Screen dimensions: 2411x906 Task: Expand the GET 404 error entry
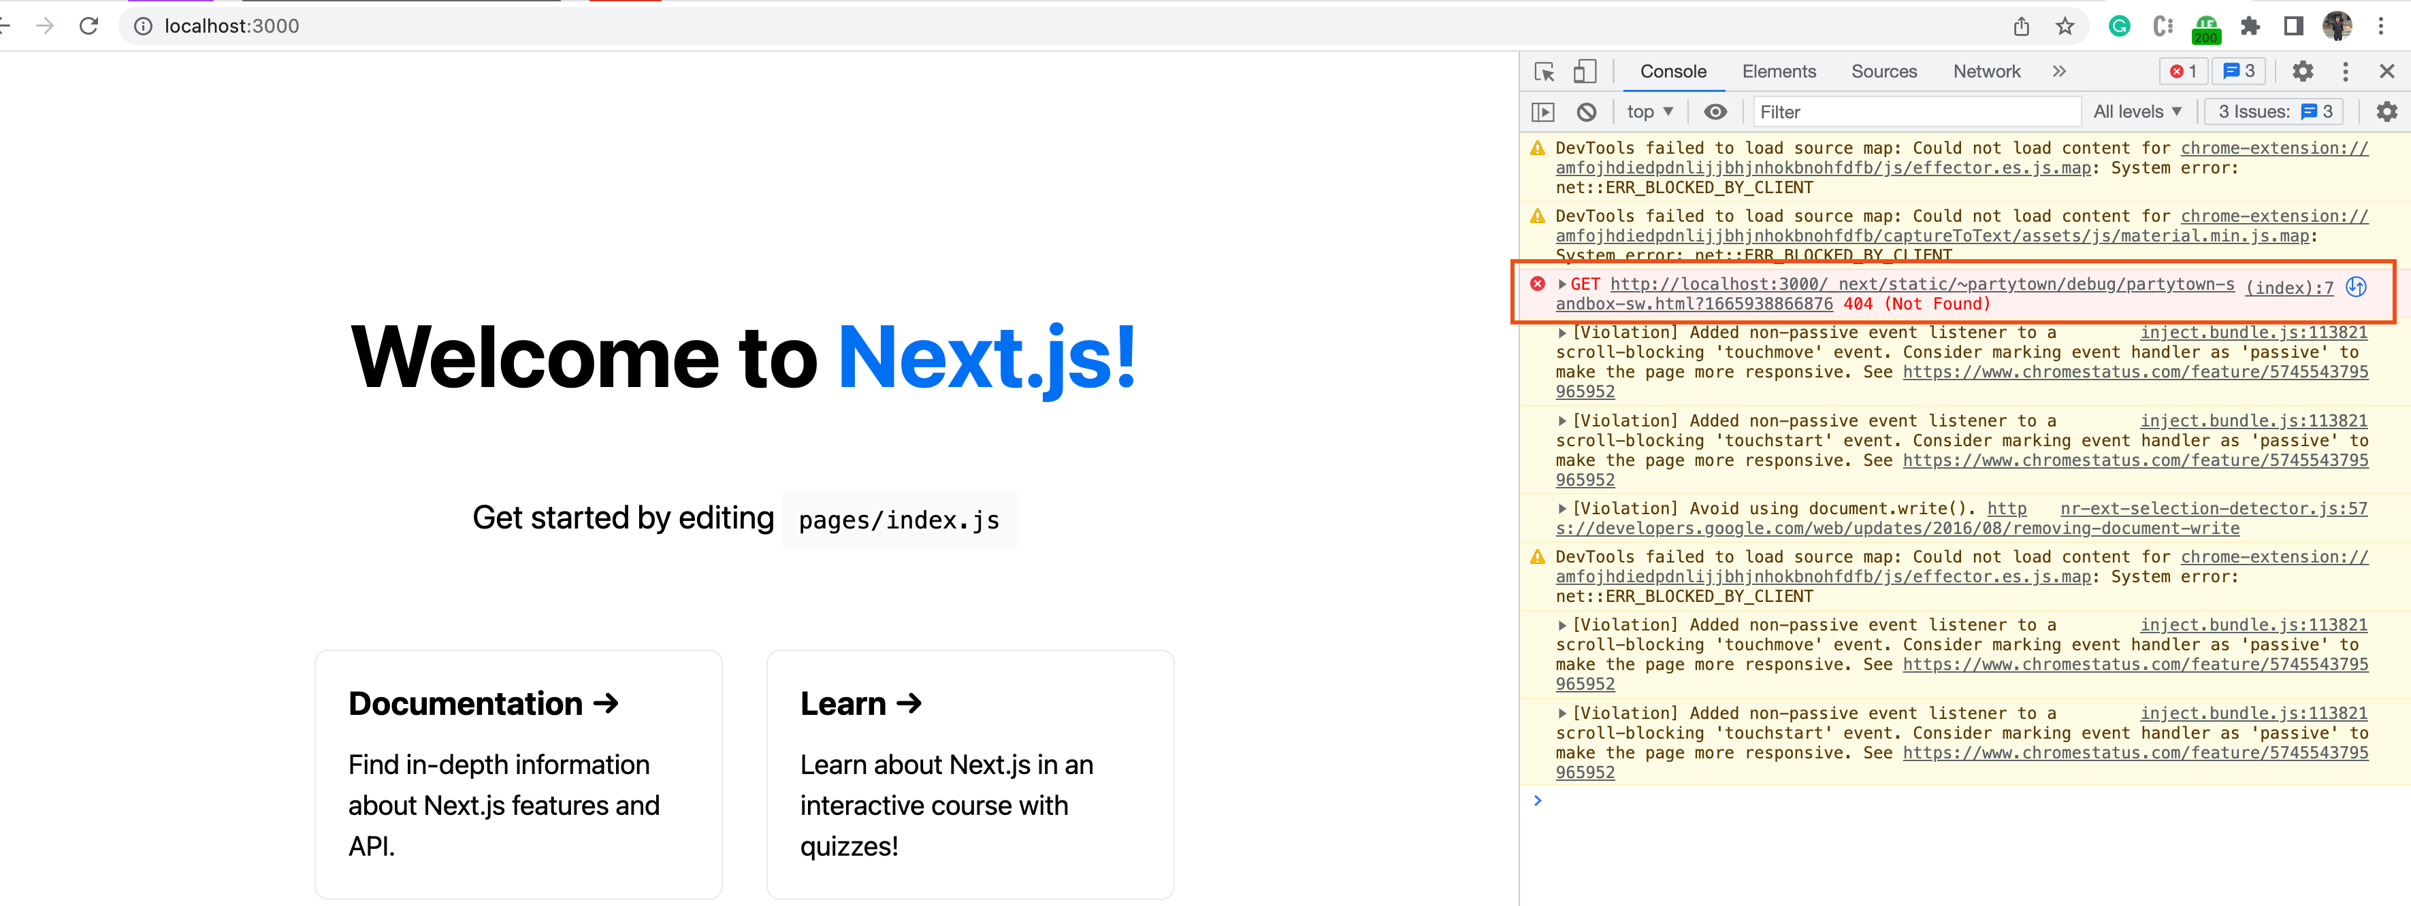[x=1562, y=284]
